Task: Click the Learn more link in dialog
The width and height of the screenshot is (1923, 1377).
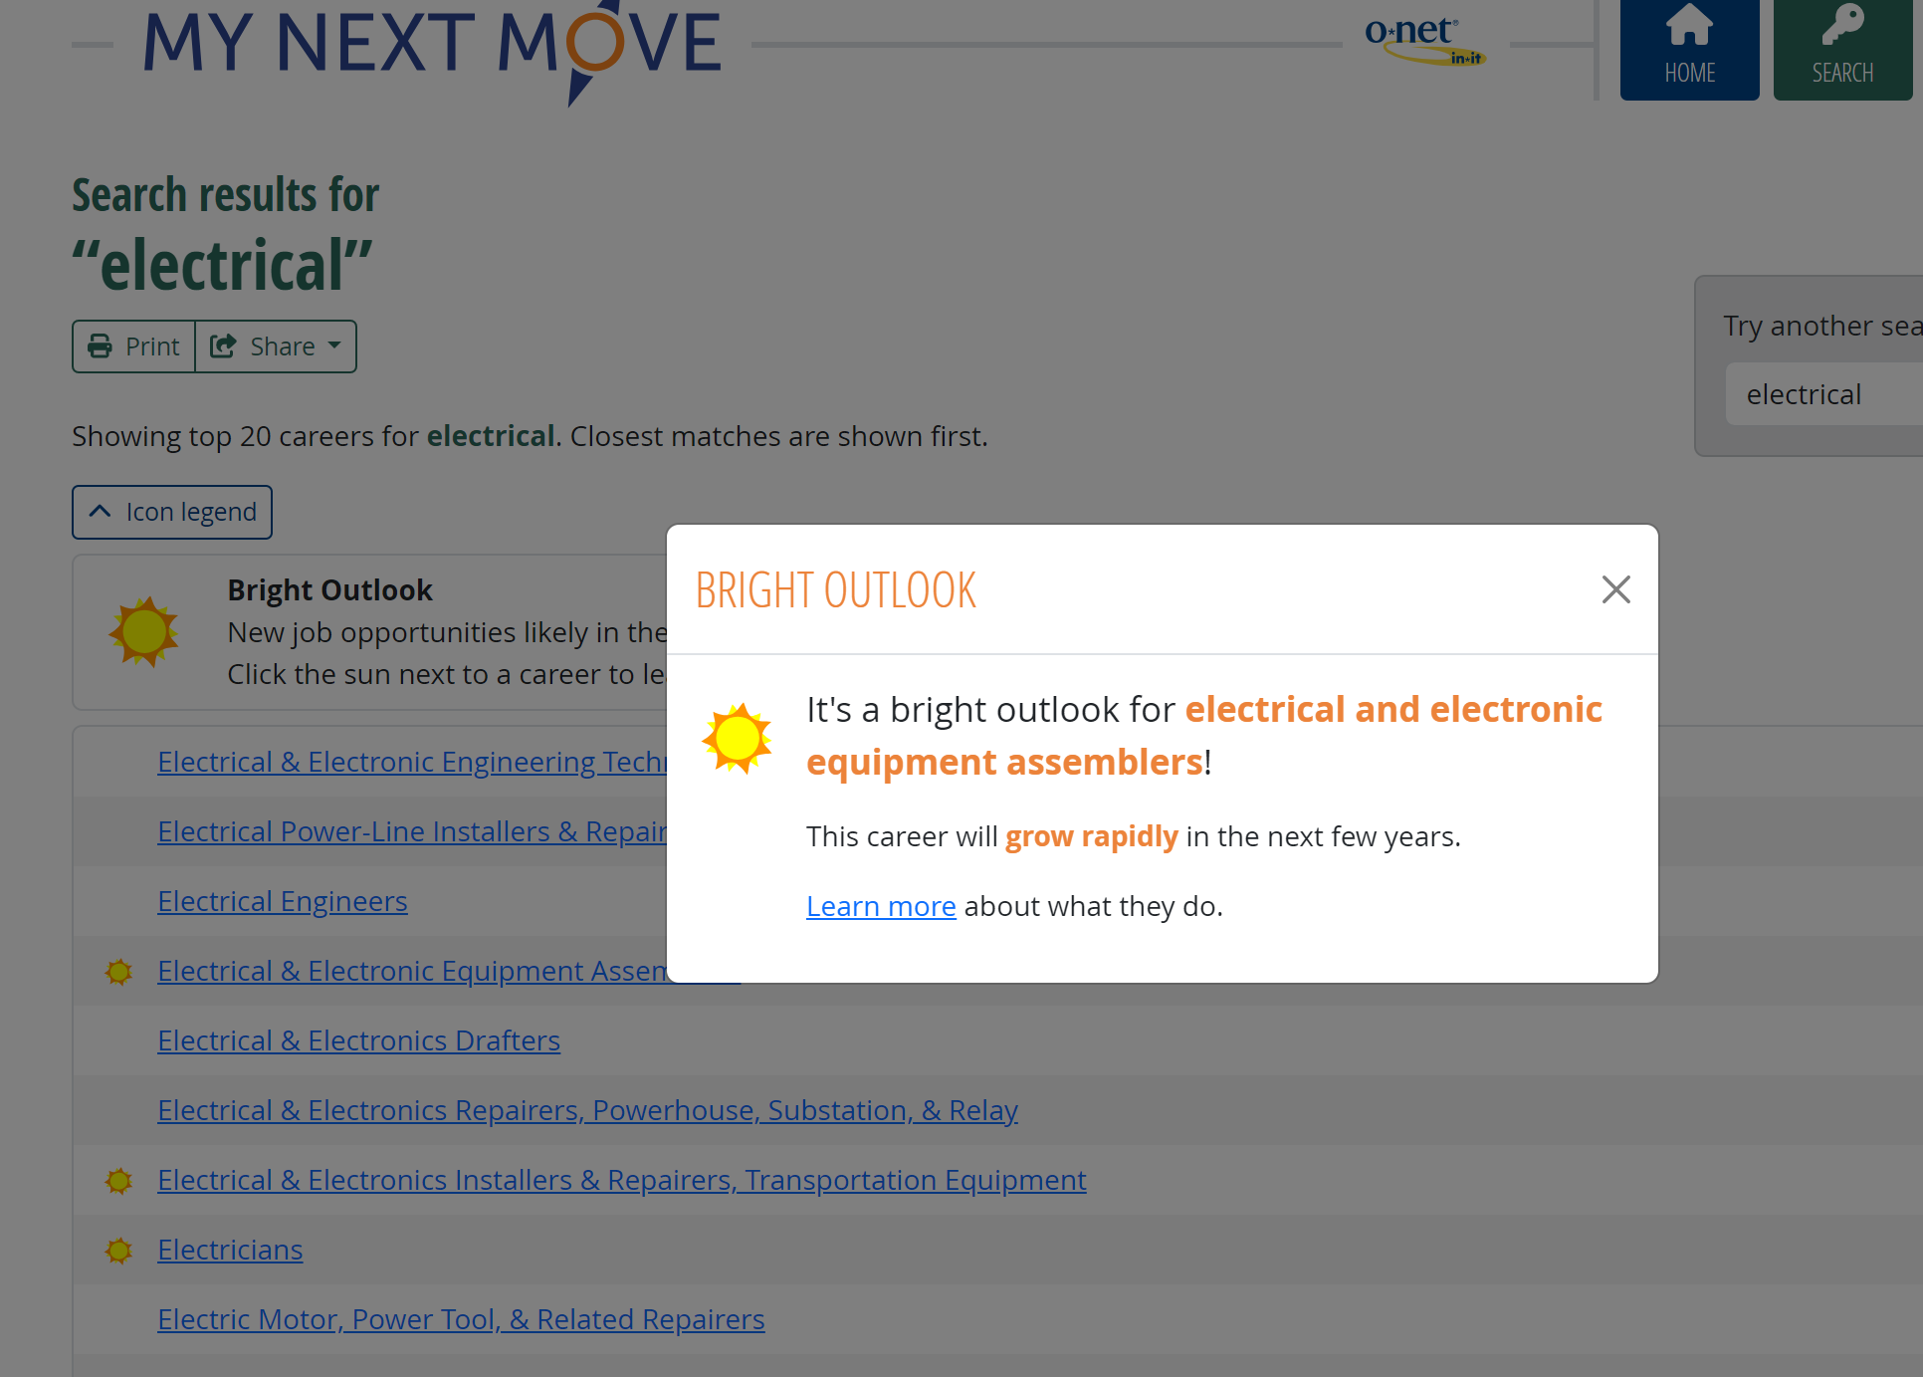Action: click(880, 906)
